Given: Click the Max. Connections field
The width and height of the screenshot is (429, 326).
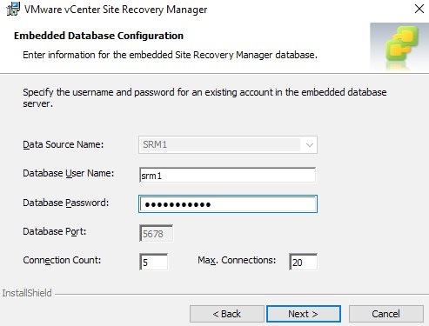Looking at the screenshot, I should pos(303,262).
